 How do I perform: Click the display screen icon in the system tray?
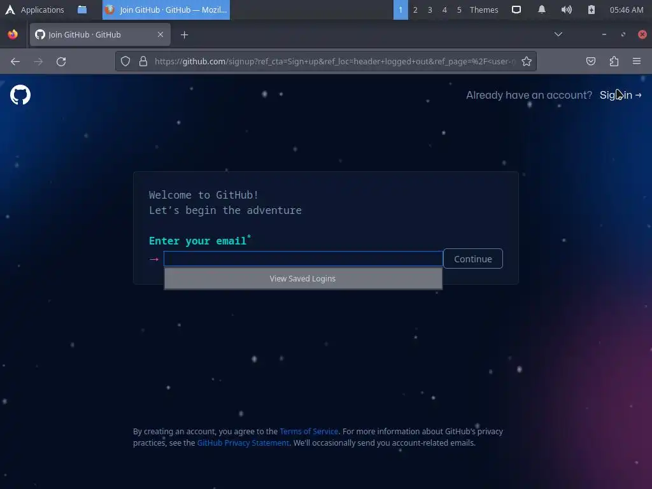516,10
